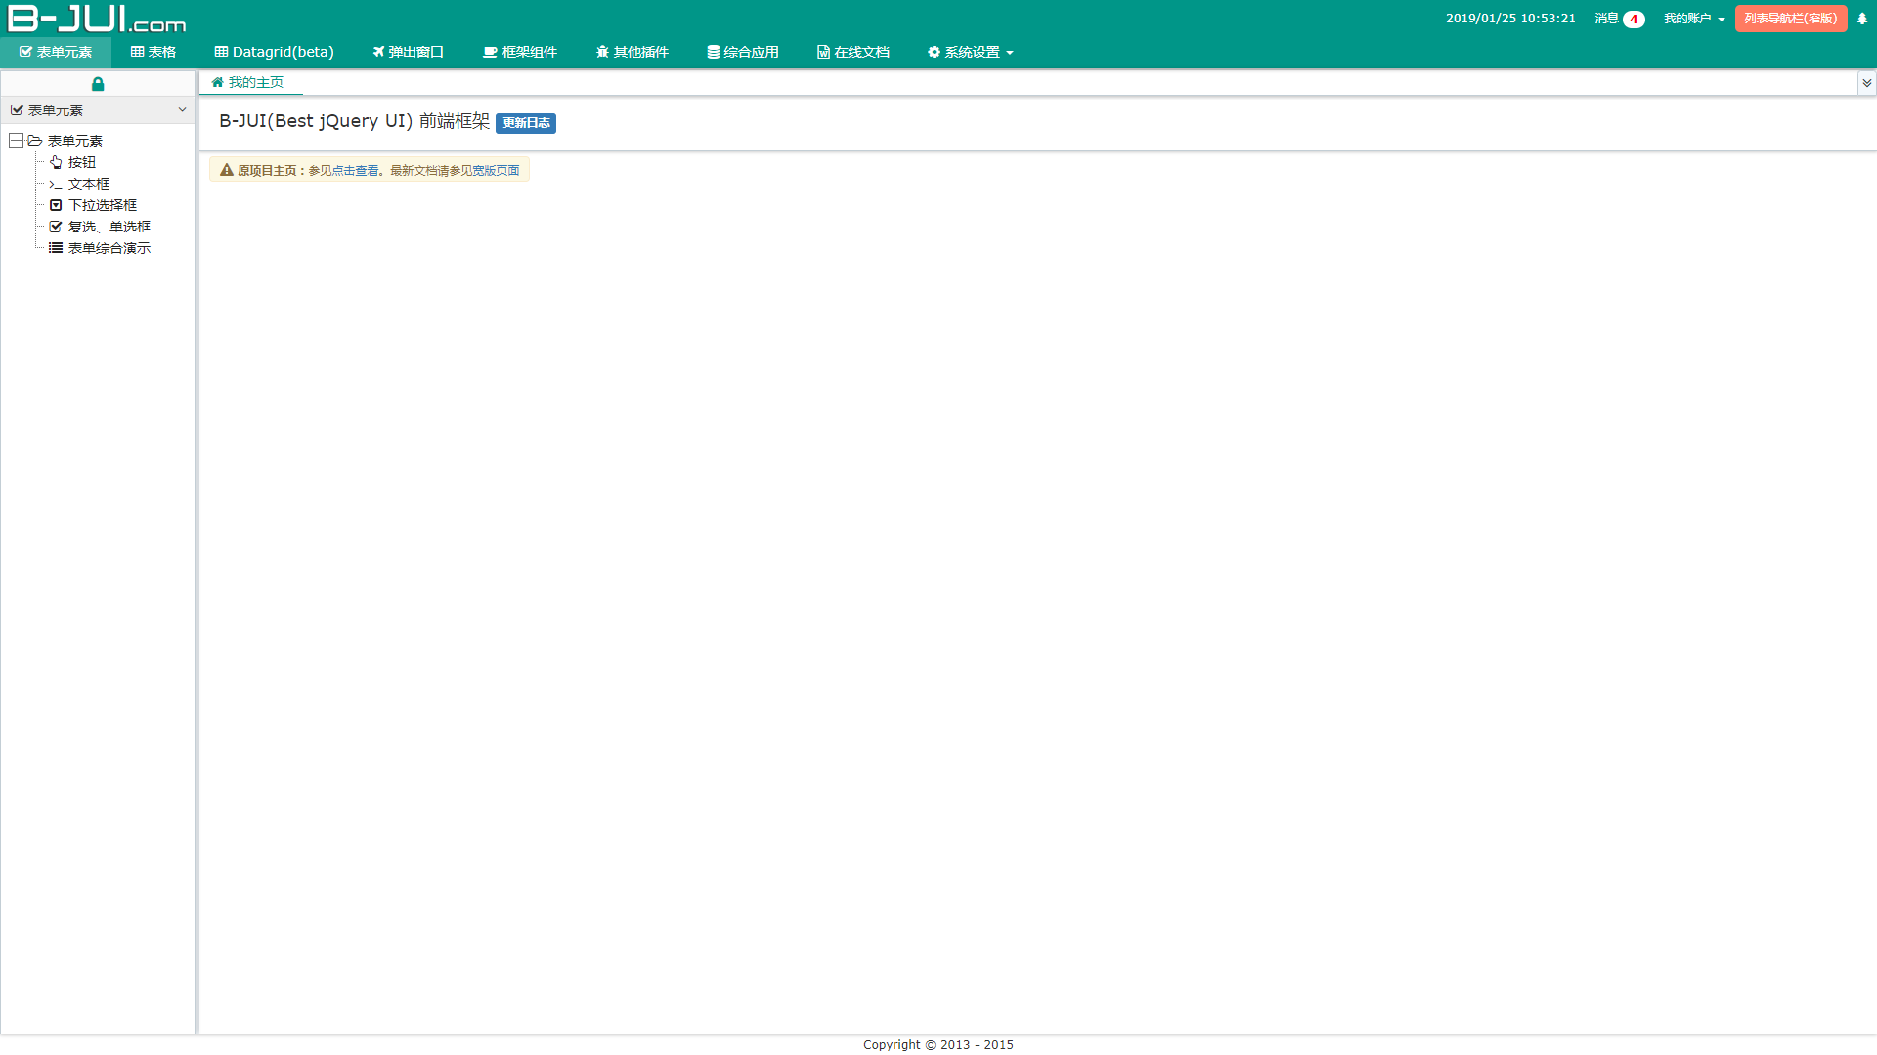This screenshot has width=1877, height=1055.
Task: Open 表单综合演示 tree item
Action: (109, 248)
